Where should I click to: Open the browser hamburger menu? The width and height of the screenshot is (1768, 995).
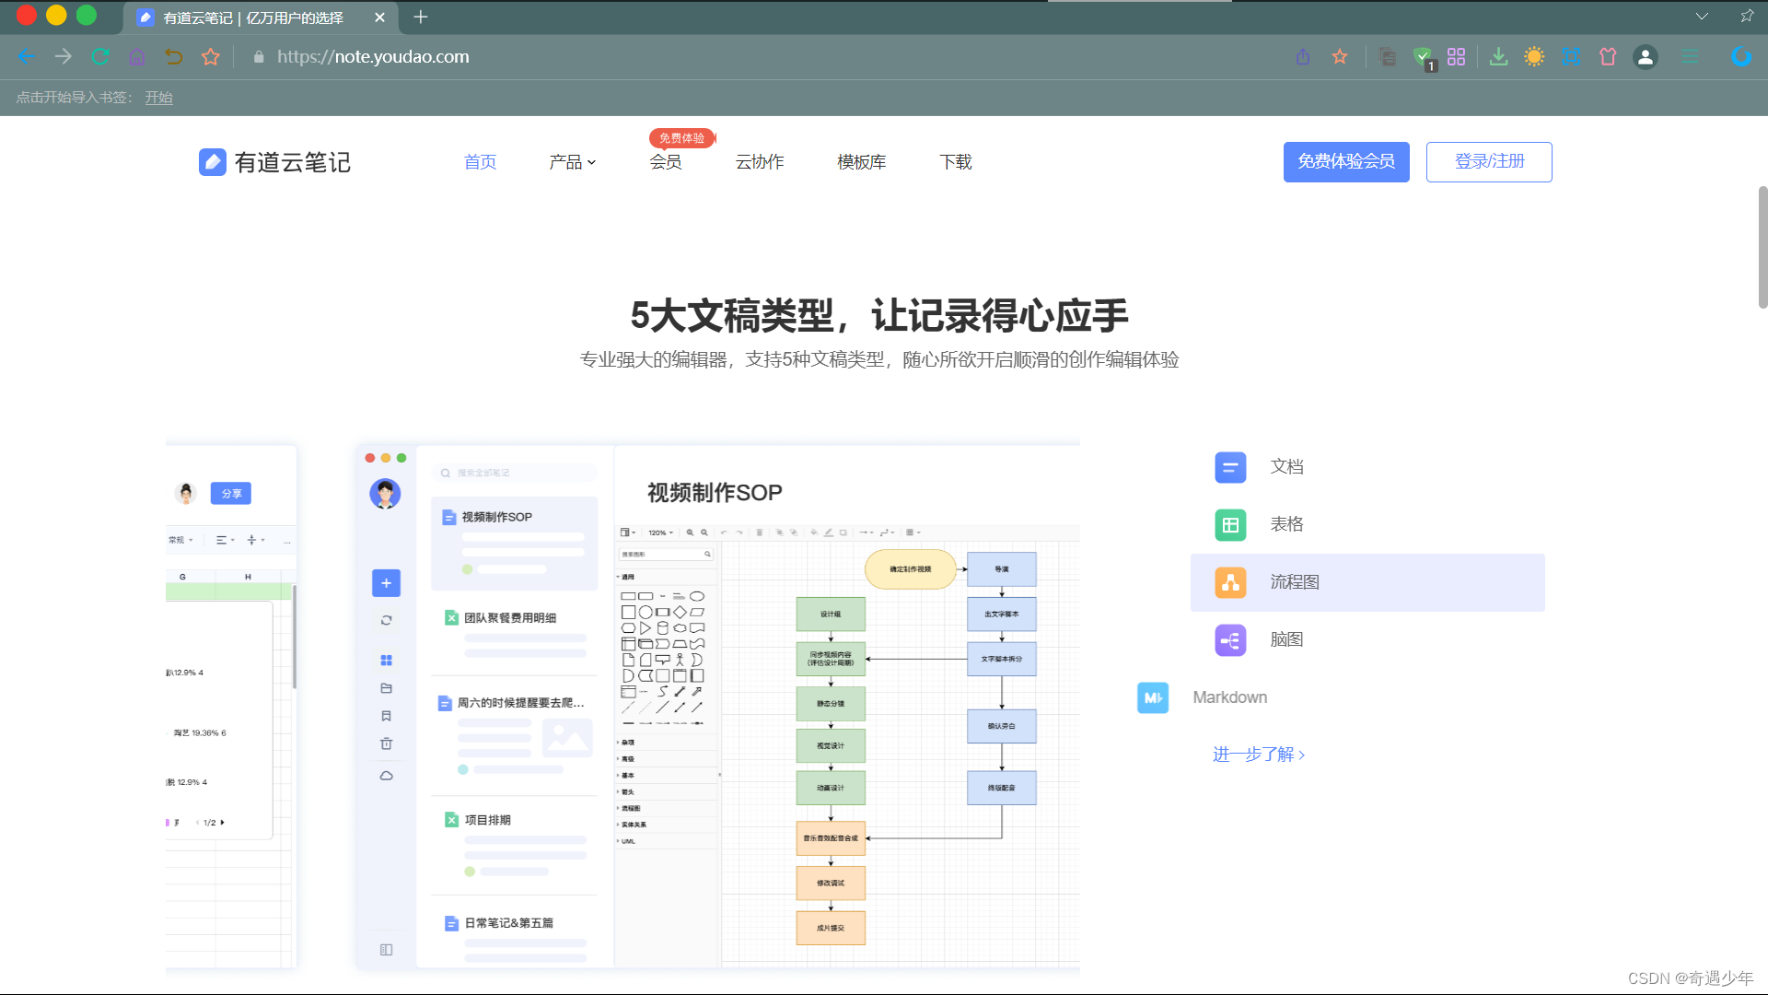[1690, 56]
